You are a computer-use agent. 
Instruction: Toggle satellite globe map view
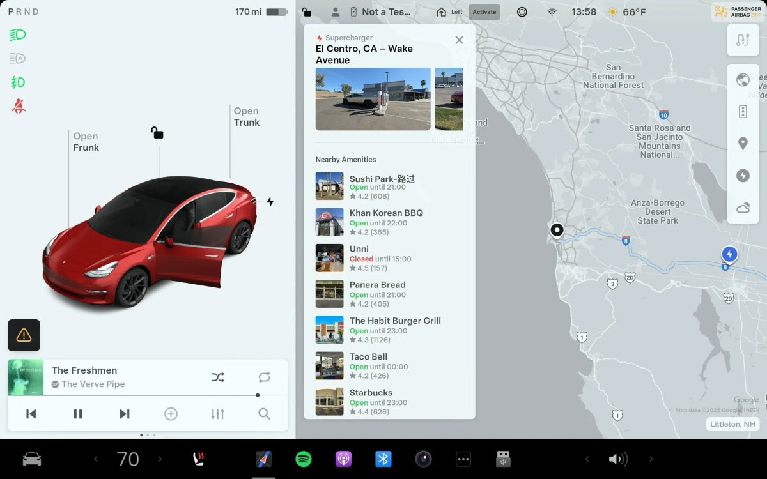pyautogui.click(x=743, y=80)
